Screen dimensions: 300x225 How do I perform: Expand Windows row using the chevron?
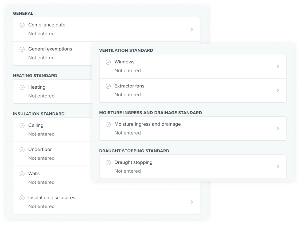pos(278,66)
